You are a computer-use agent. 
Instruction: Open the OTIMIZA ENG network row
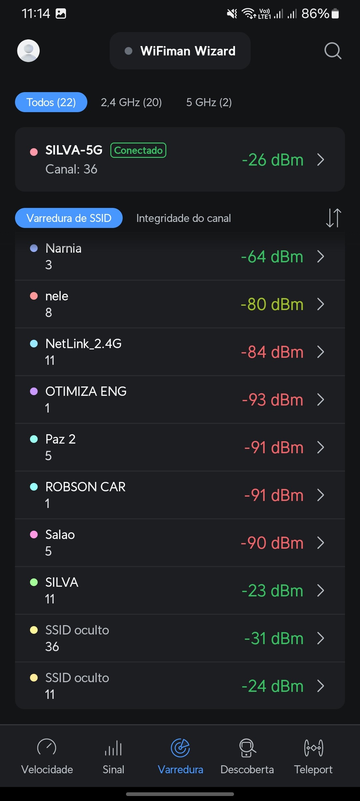coord(180,399)
